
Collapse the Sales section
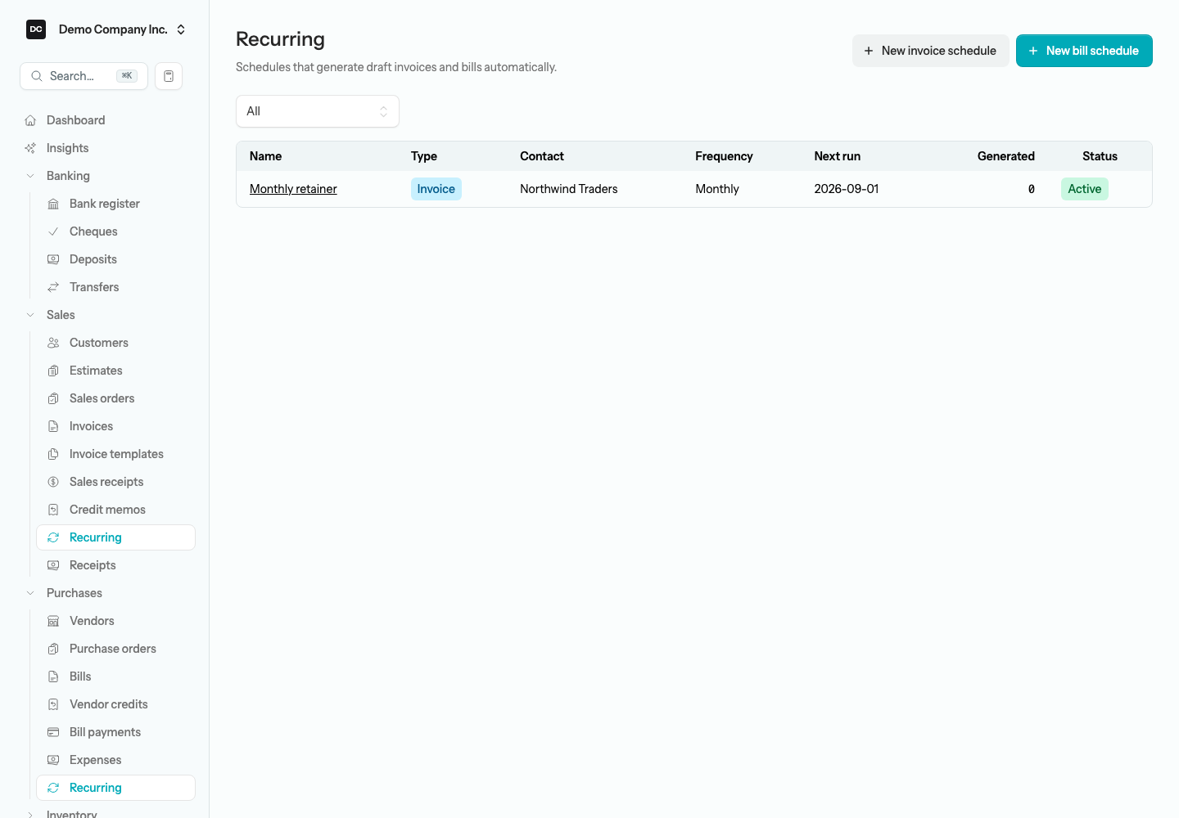click(30, 315)
